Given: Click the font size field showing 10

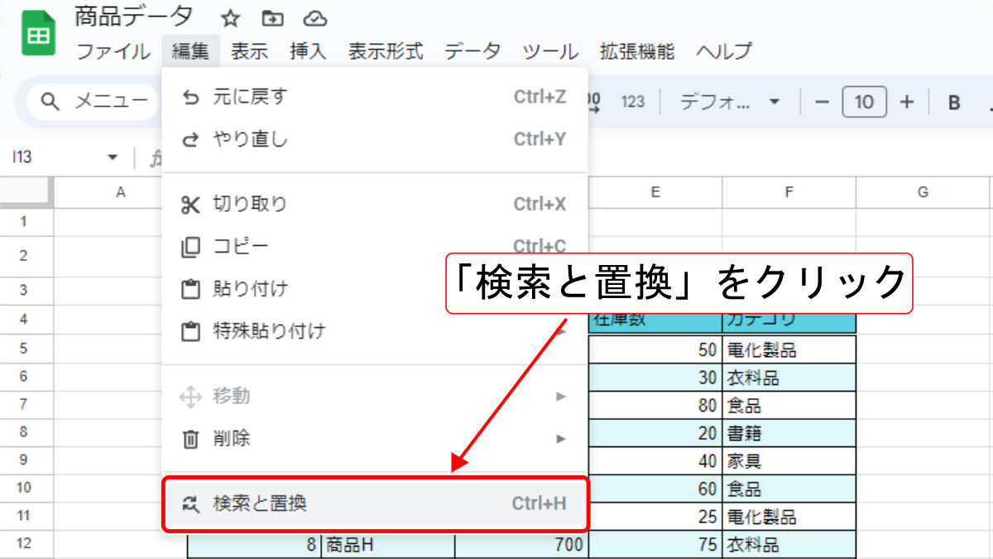Looking at the screenshot, I should [864, 102].
